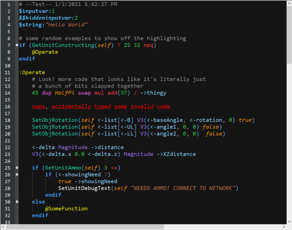The width and height of the screenshot is (292, 230).
Task: Collapse the nested showingNeed if block fold
Action: coord(17,174)
